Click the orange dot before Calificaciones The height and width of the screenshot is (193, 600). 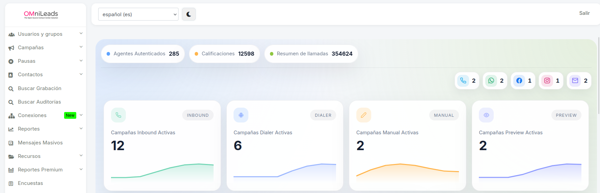coord(196,54)
